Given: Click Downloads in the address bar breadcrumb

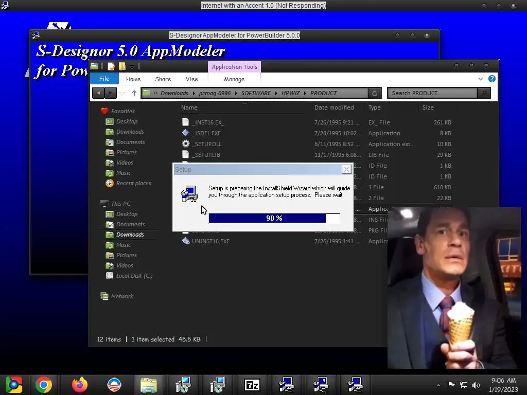Looking at the screenshot, I should (x=174, y=93).
